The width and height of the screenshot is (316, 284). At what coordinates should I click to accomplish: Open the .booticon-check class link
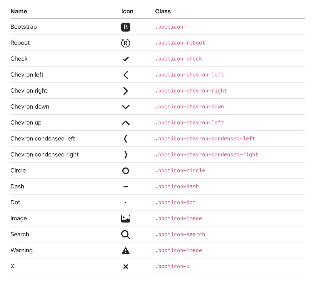[x=179, y=59]
